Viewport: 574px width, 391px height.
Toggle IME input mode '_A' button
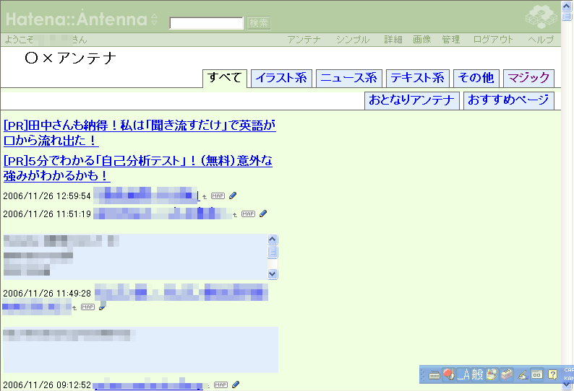click(463, 374)
